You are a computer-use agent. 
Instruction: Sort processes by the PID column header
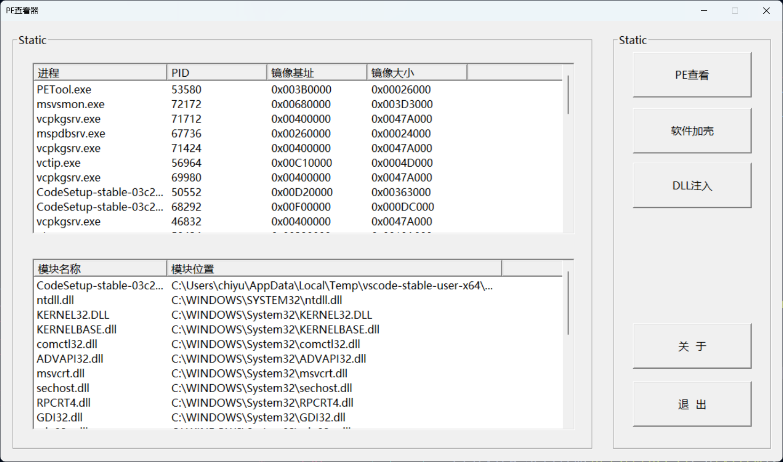pyautogui.click(x=217, y=73)
